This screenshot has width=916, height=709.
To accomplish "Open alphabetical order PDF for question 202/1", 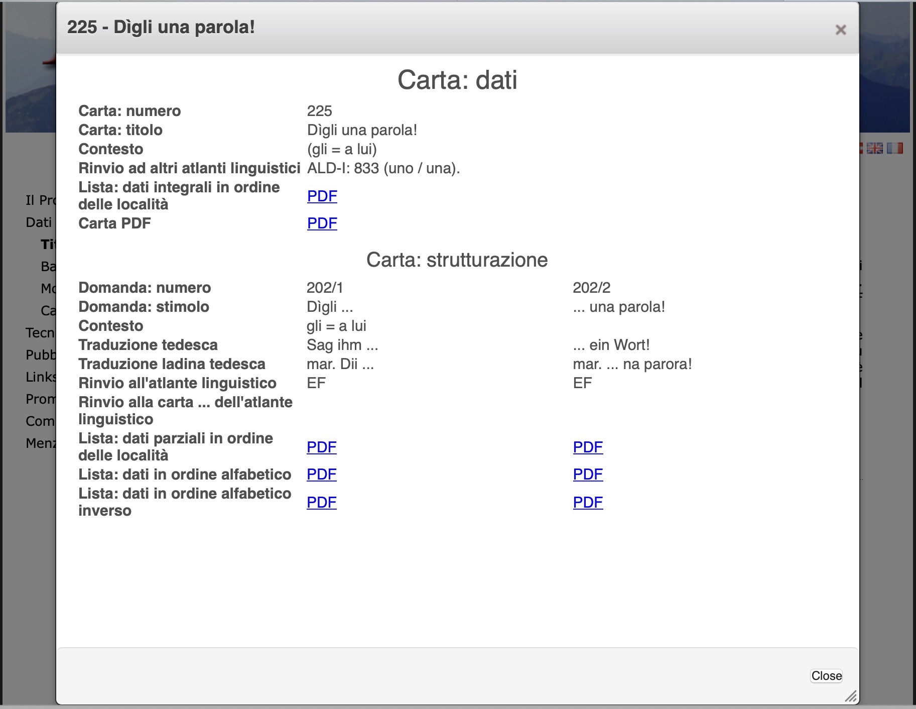I will (x=321, y=474).
